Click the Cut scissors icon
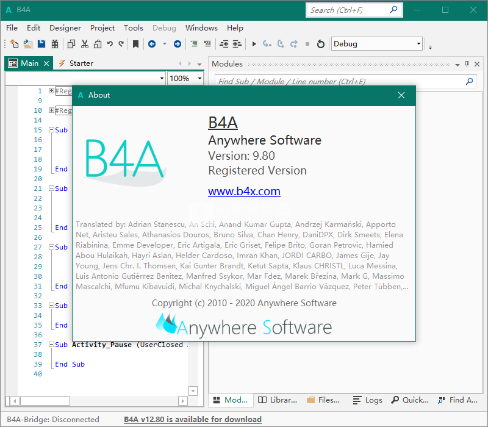 click(85, 44)
